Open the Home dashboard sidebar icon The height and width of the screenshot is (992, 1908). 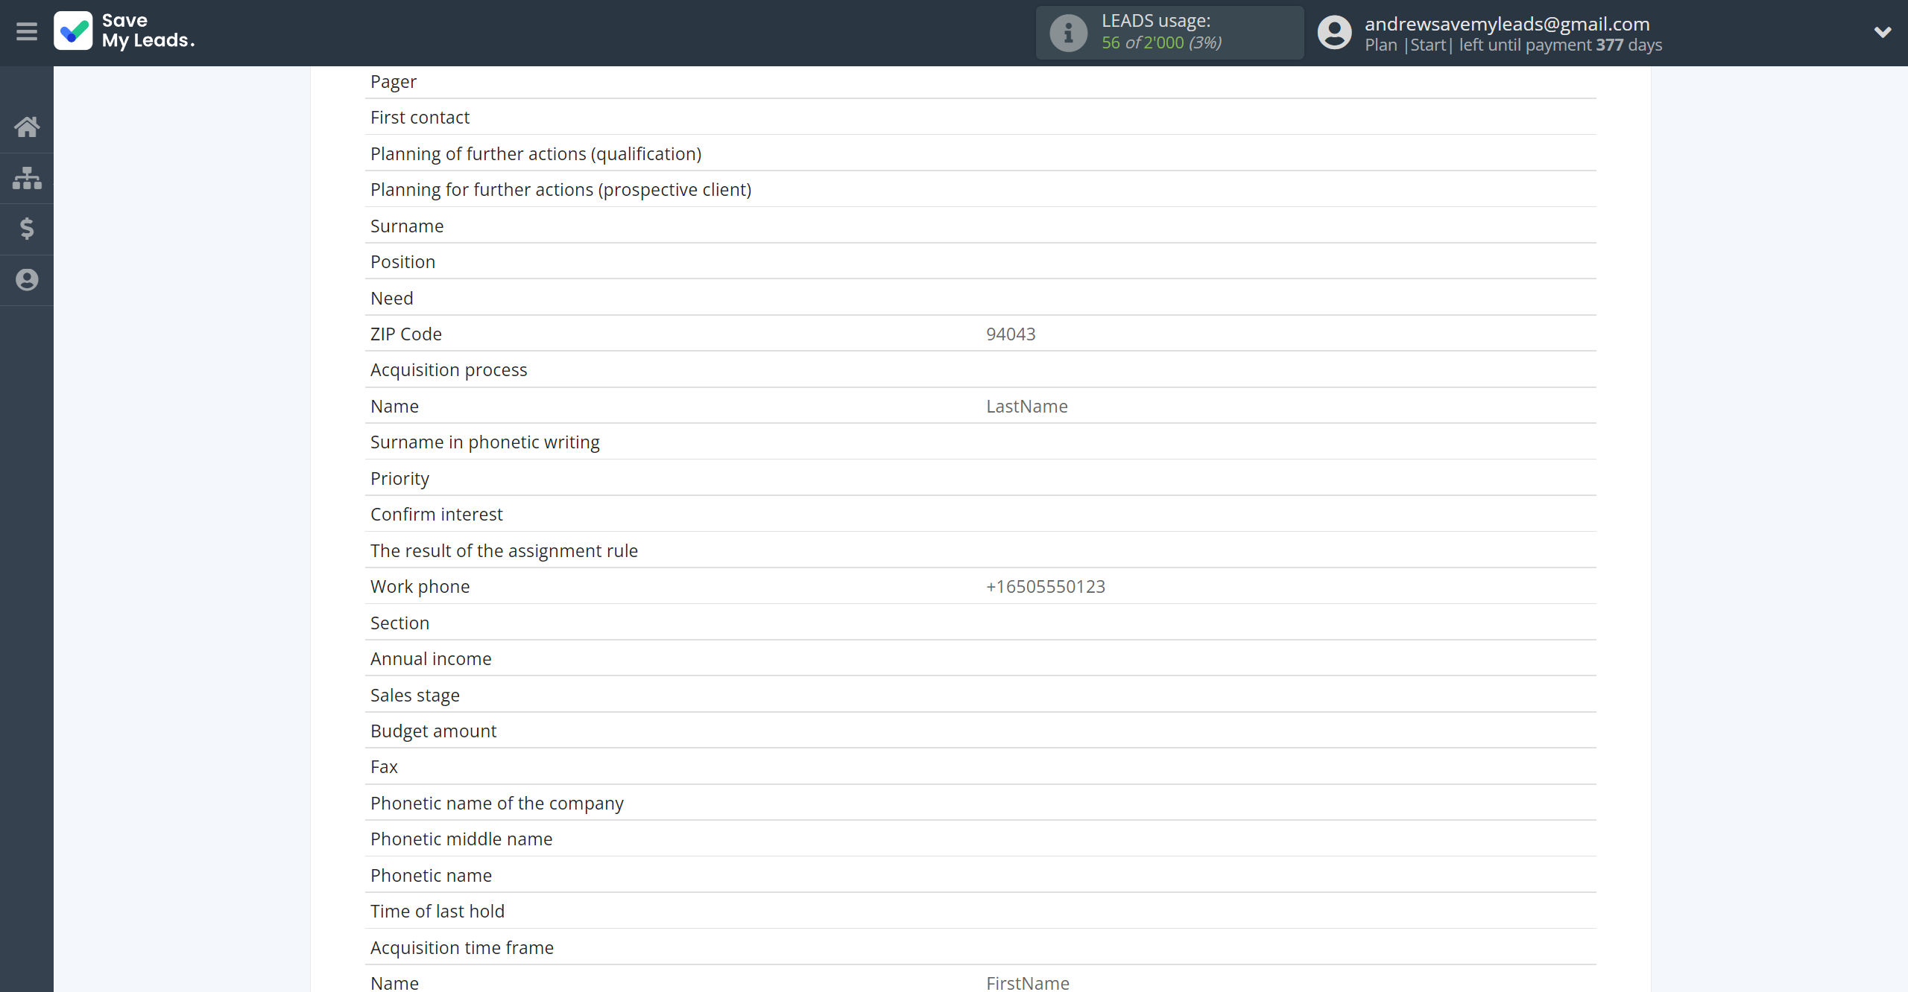pyautogui.click(x=27, y=127)
